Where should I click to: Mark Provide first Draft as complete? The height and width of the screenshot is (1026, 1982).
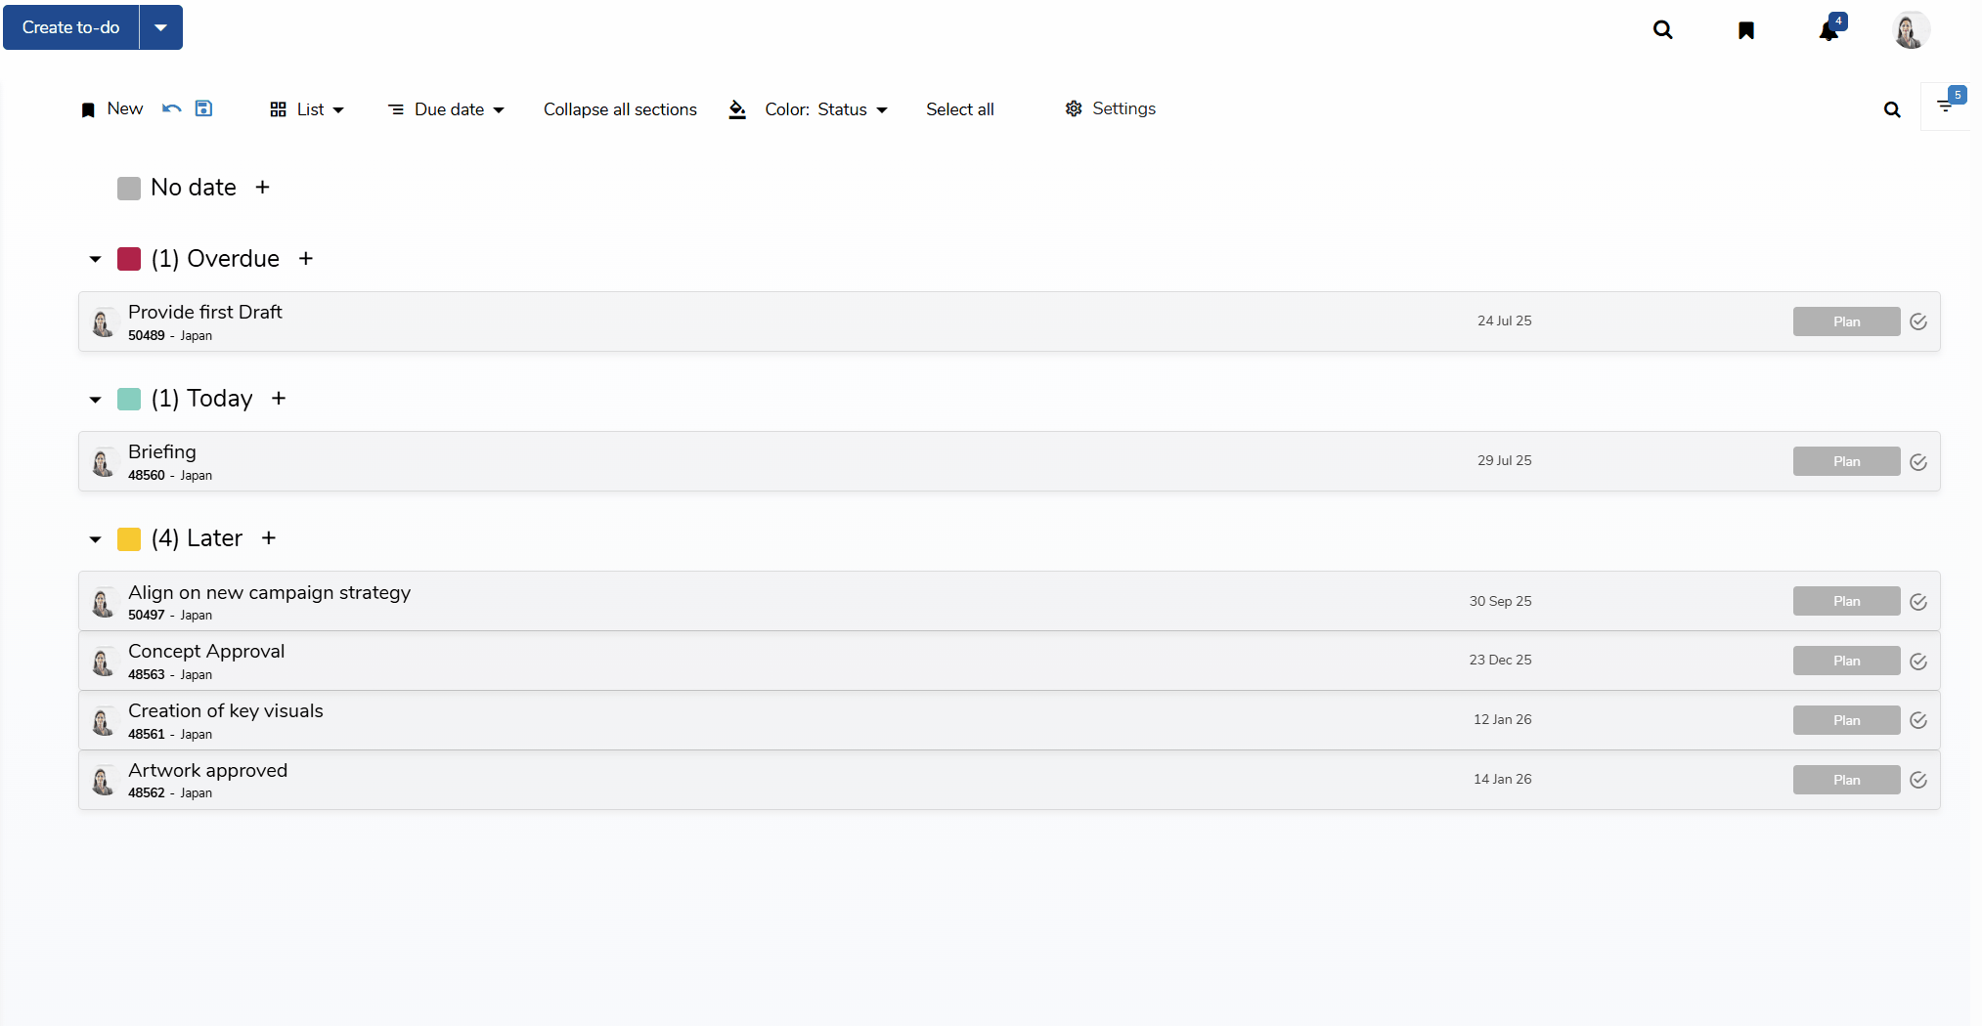coord(1918,321)
